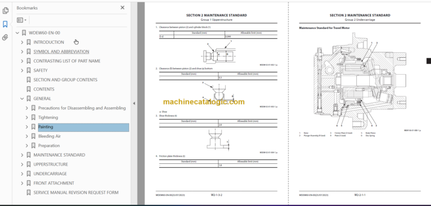Click bookmark icon beside SERVICE MANUAL REVISION REQUEST FORM
431x206 pixels.
[29, 193]
